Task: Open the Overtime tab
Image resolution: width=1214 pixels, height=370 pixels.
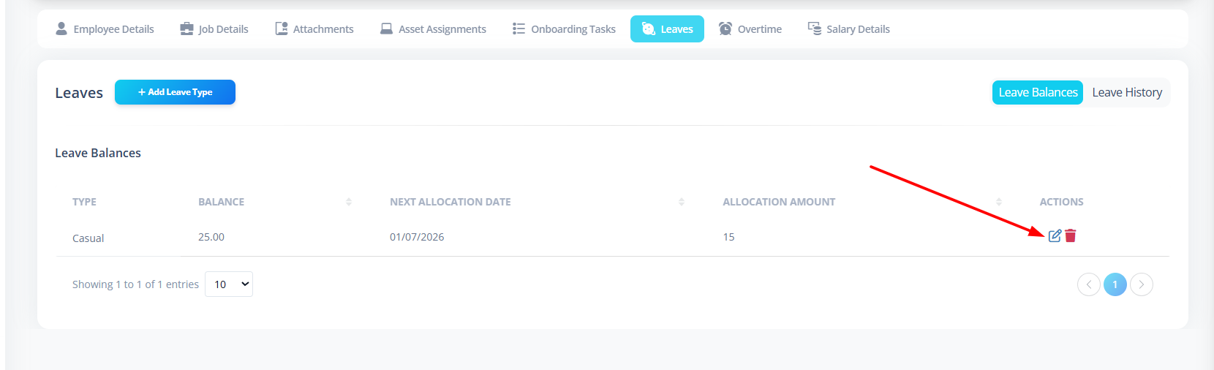Action: point(750,29)
